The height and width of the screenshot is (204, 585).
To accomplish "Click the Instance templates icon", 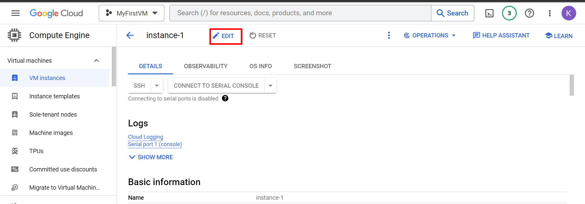I will (15, 96).
